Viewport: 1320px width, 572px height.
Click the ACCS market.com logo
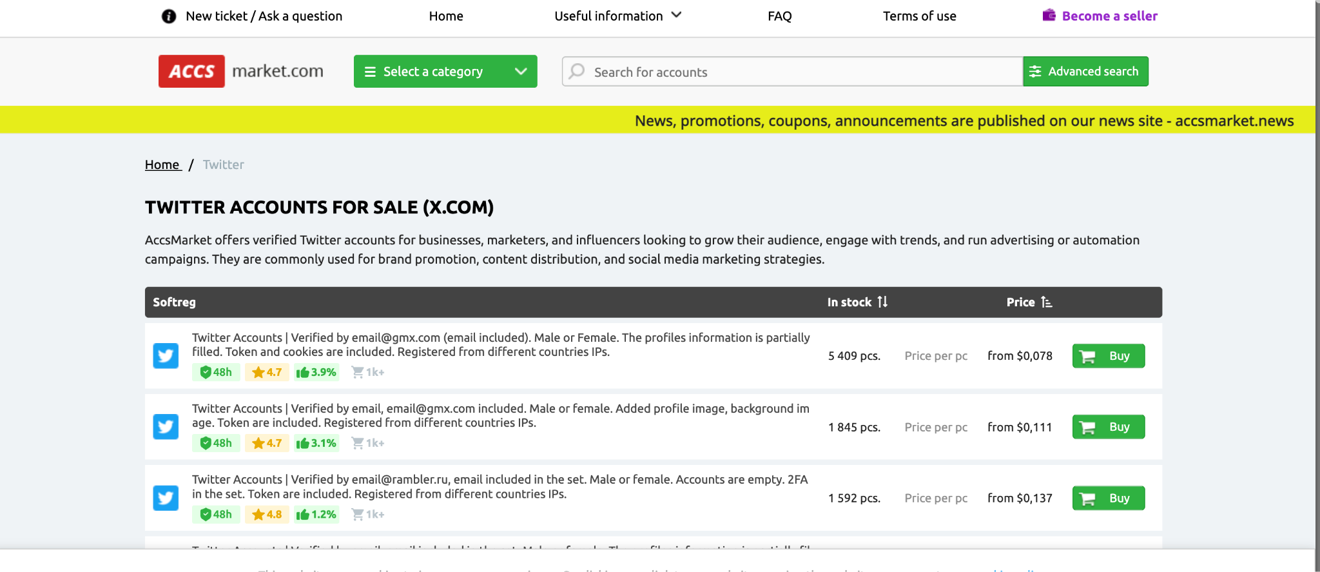point(241,71)
